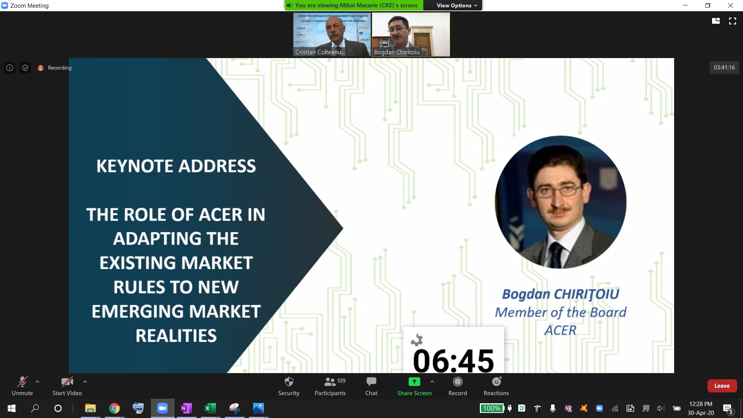The width and height of the screenshot is (743, 418).
Task: Leave the meeting
Action: (722, 386)
